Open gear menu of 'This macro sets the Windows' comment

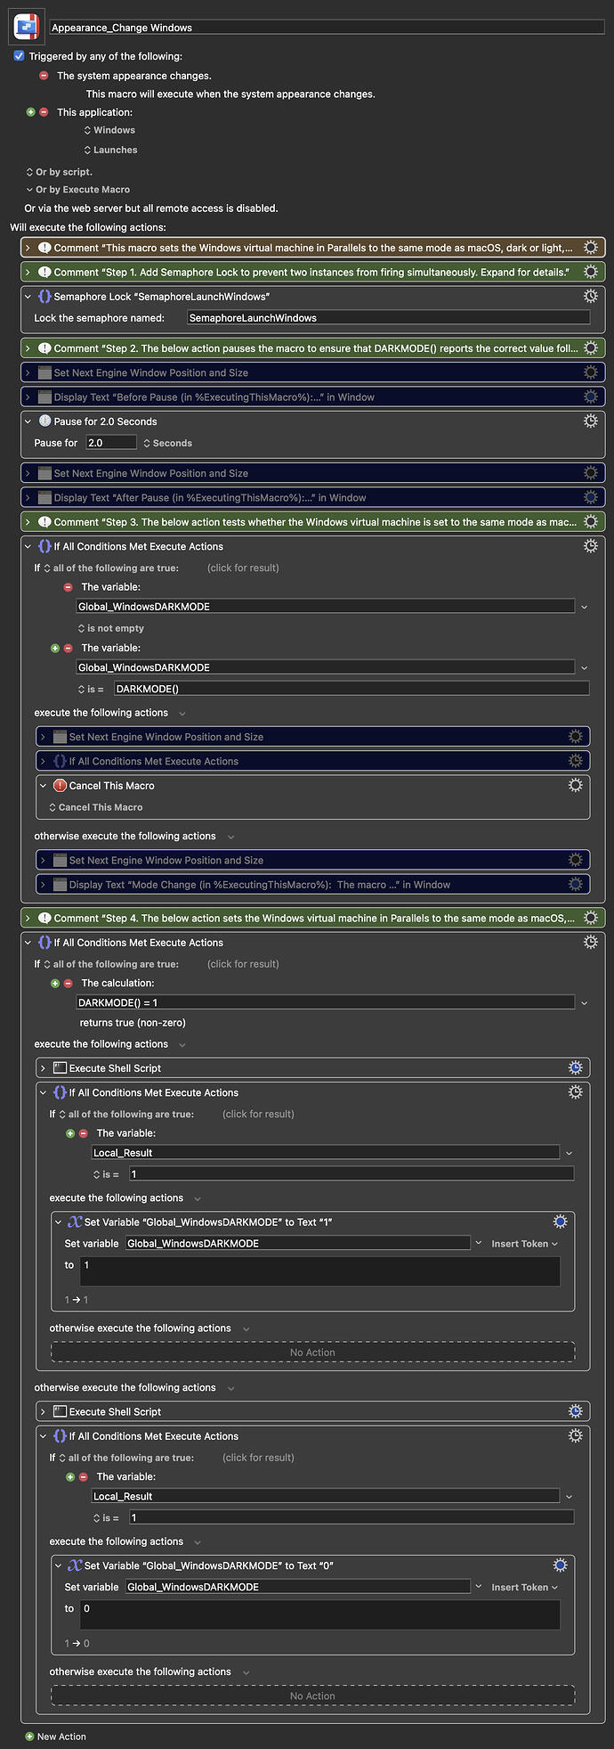(590, 248)
